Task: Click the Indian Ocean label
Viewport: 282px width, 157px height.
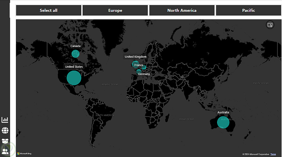Action: [186, 119]
